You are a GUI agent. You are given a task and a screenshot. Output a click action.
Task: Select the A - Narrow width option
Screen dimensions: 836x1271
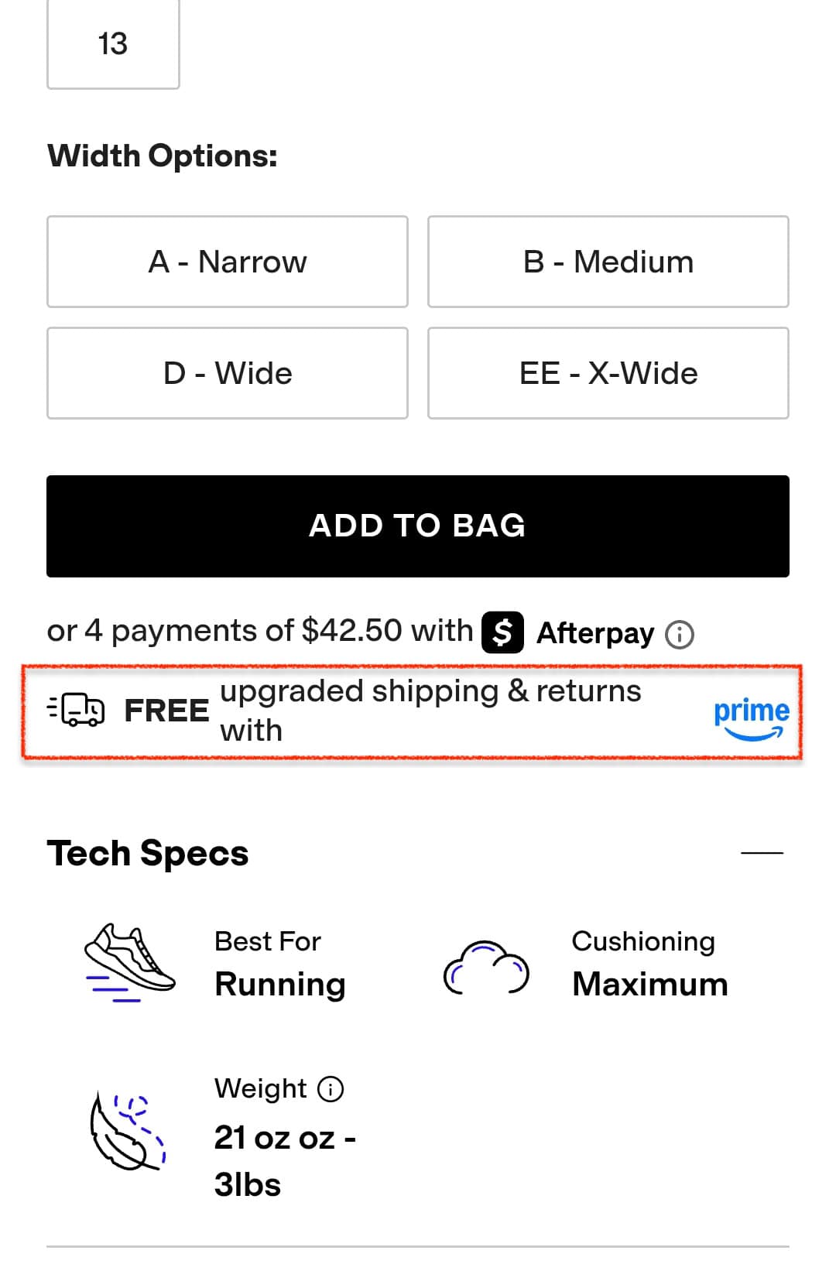[x=227, y=261]
